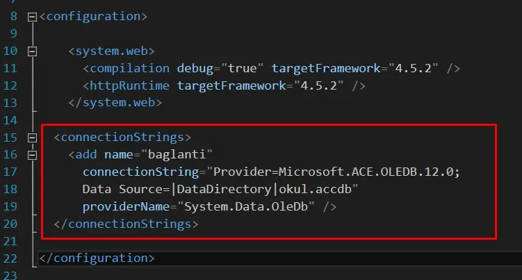Click line number 17 in gutter
Viewport: 522px width, 280px height.
click(10, 172)
